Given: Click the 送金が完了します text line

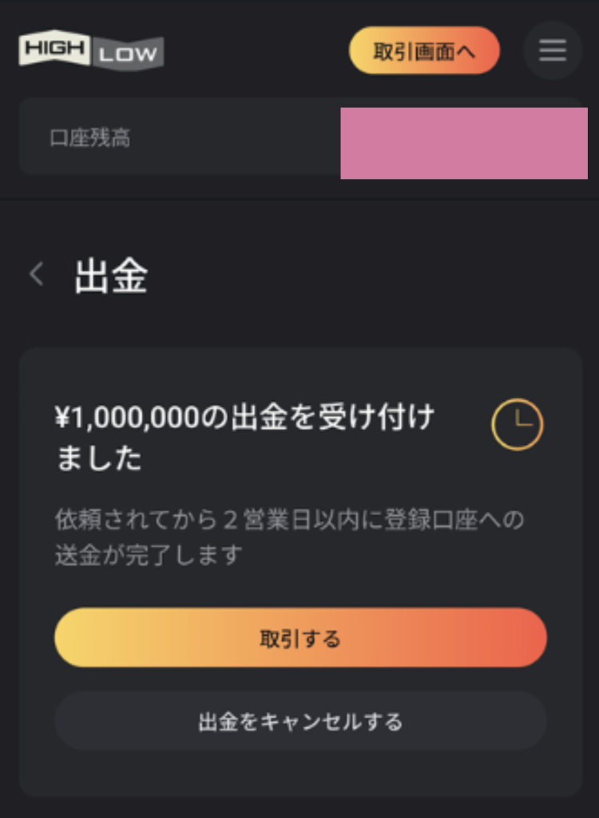Looking at the screenshot, I should click(x=149, y=554).
